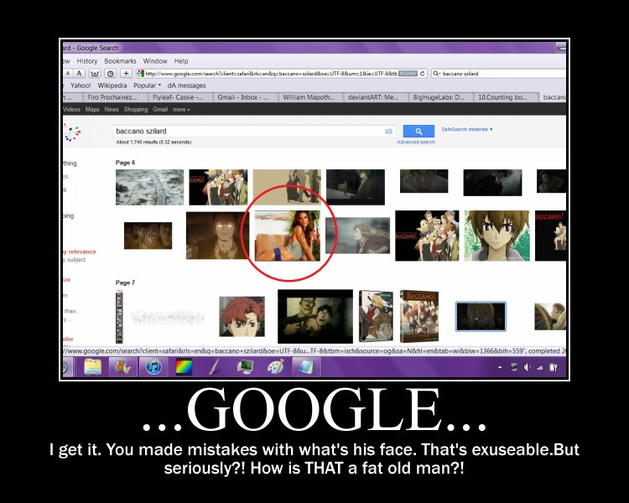This screenshot has width=629, height=503.
Task: Open the two men with gun thumbnail
Action: pos(315,317)
